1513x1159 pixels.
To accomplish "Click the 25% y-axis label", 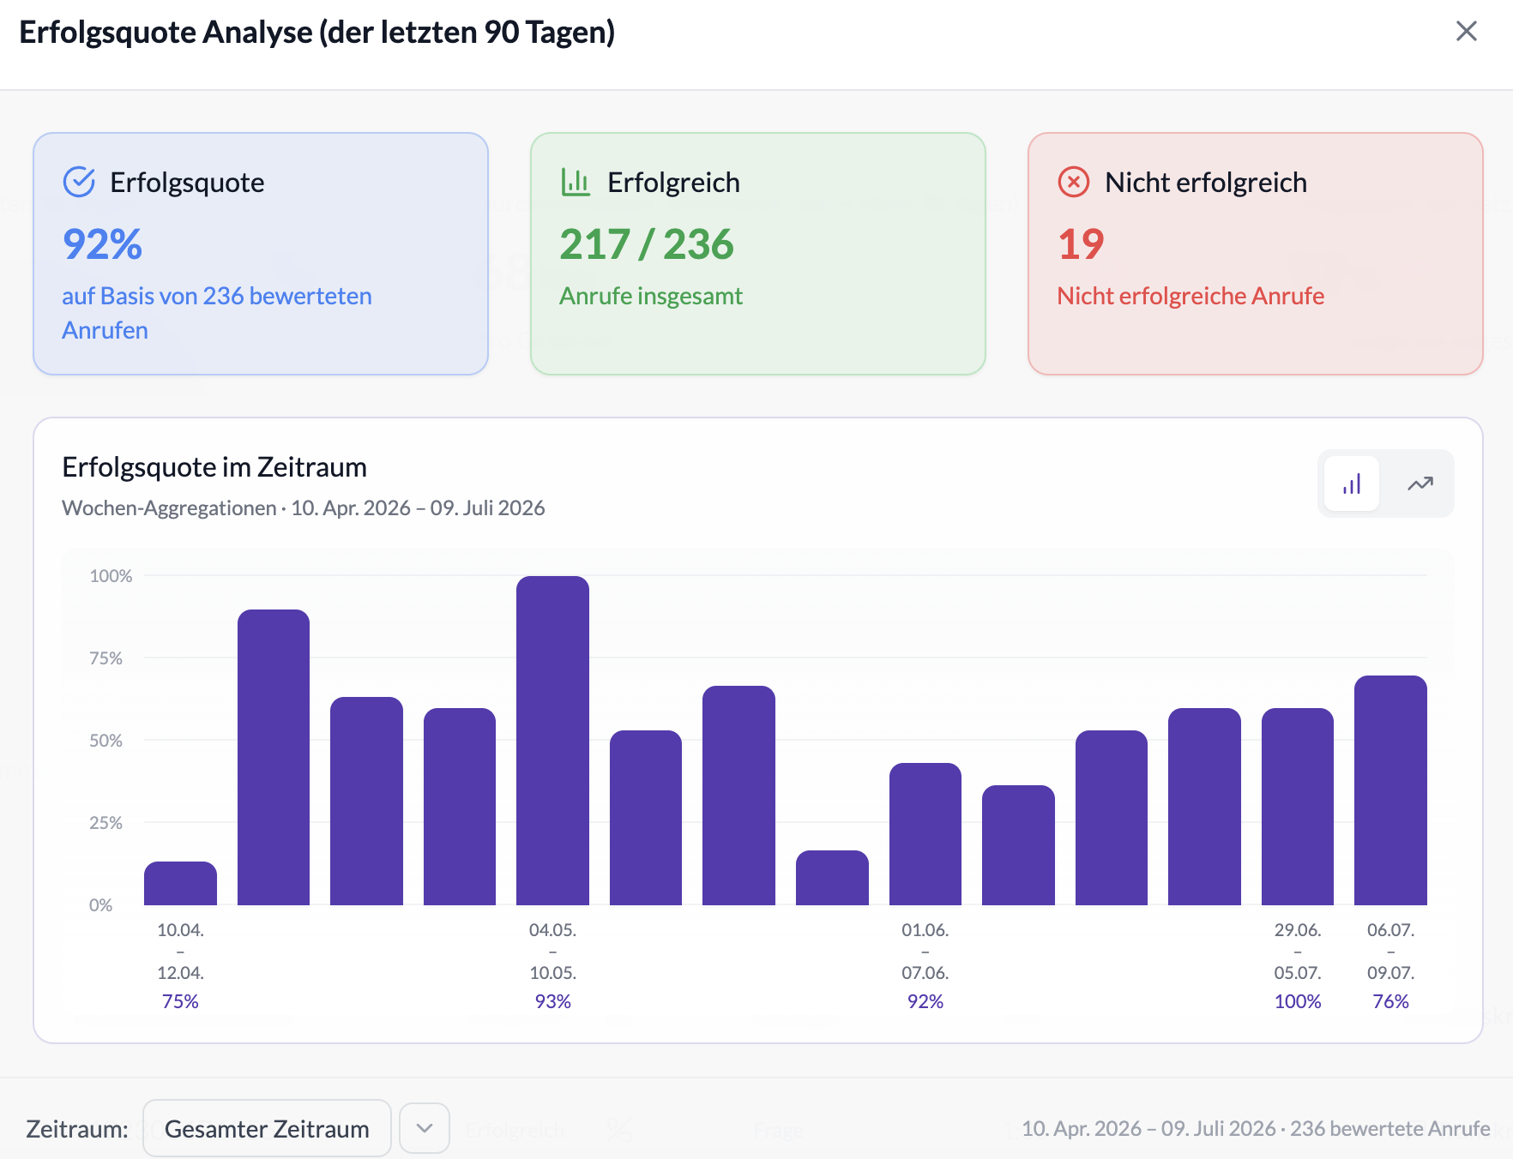I will pyautogui.click(x=106, y=823).
